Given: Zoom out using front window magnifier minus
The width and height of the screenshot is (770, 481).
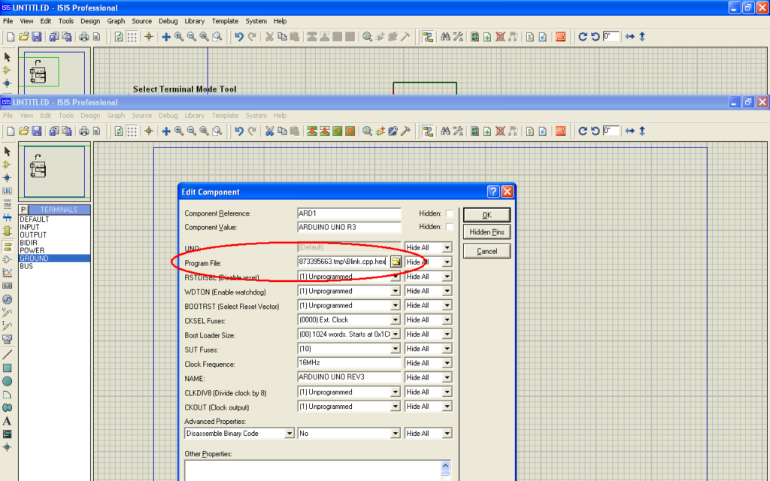Looking at the screenshot, I should [192, 131].
